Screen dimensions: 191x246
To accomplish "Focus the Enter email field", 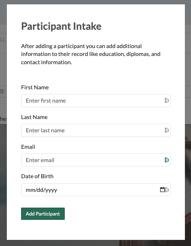I will tap(96, 160).
